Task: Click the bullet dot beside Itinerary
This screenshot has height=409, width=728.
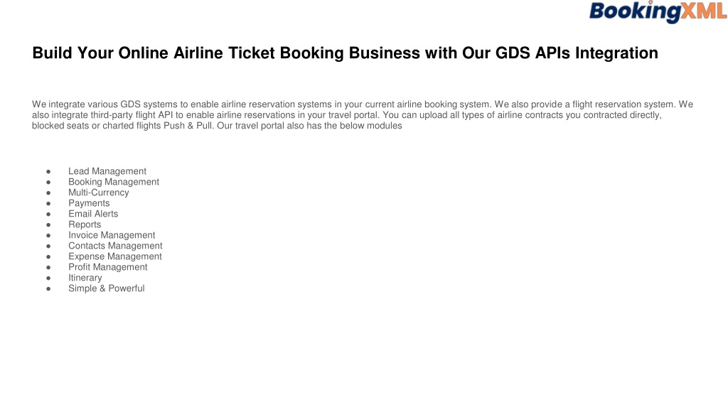Action: tap(48, 278)
